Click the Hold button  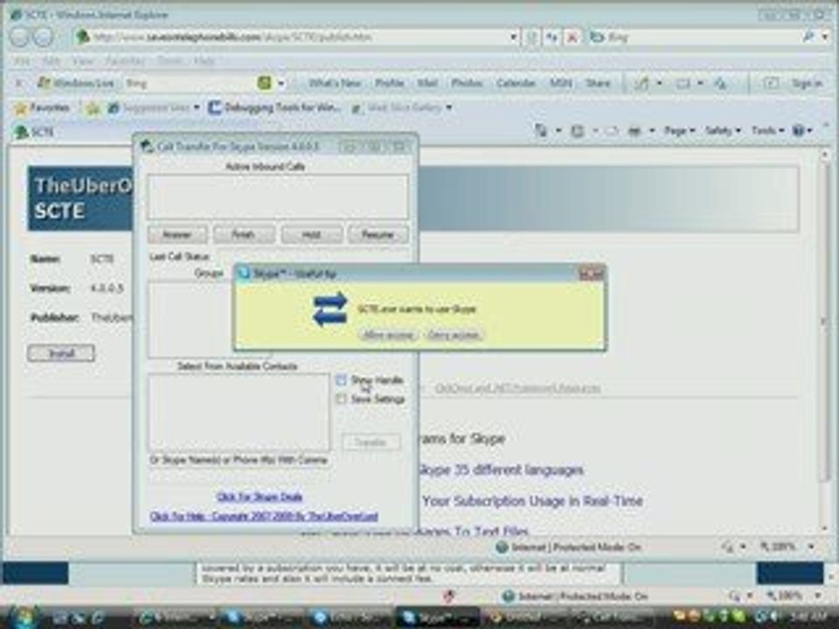[311, 234]
